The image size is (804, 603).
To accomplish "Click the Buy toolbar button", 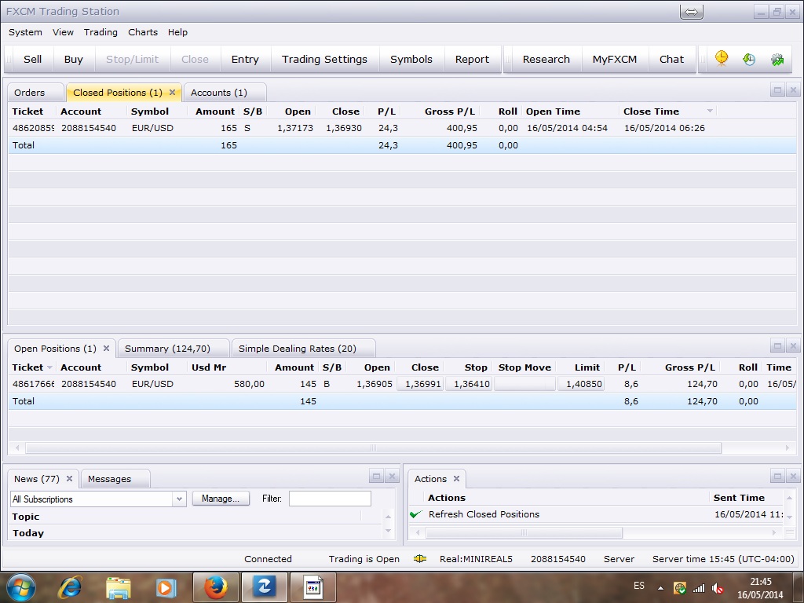I will [73, 59].
